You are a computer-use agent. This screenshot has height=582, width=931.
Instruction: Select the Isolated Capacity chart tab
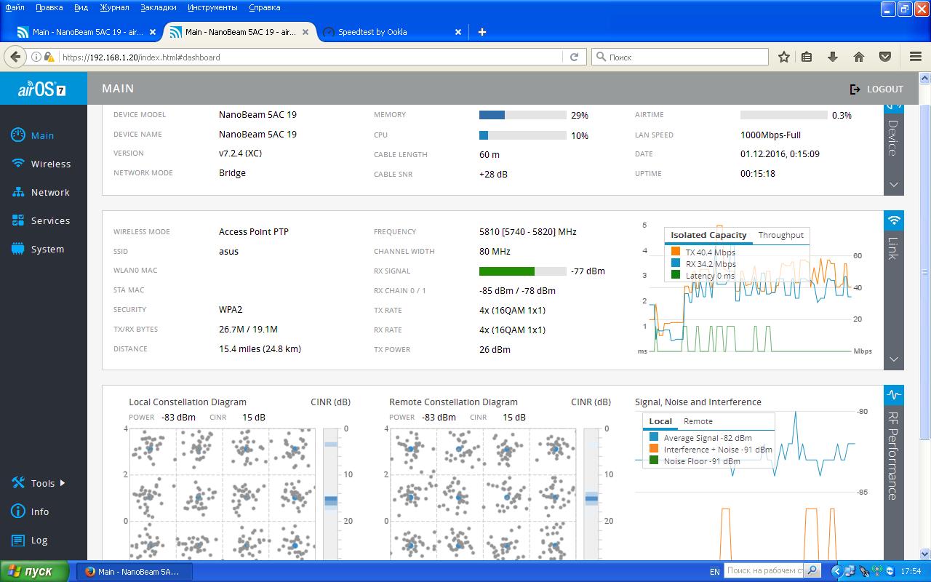[708, 235]
